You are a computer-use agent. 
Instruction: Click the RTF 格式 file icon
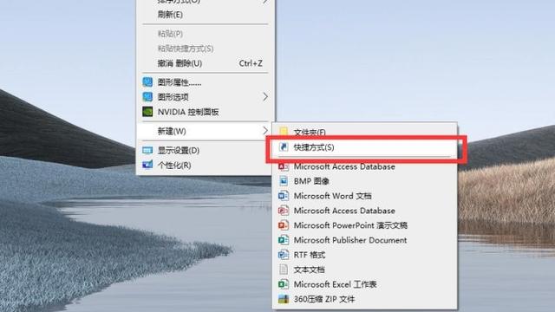tap(284, 255)
